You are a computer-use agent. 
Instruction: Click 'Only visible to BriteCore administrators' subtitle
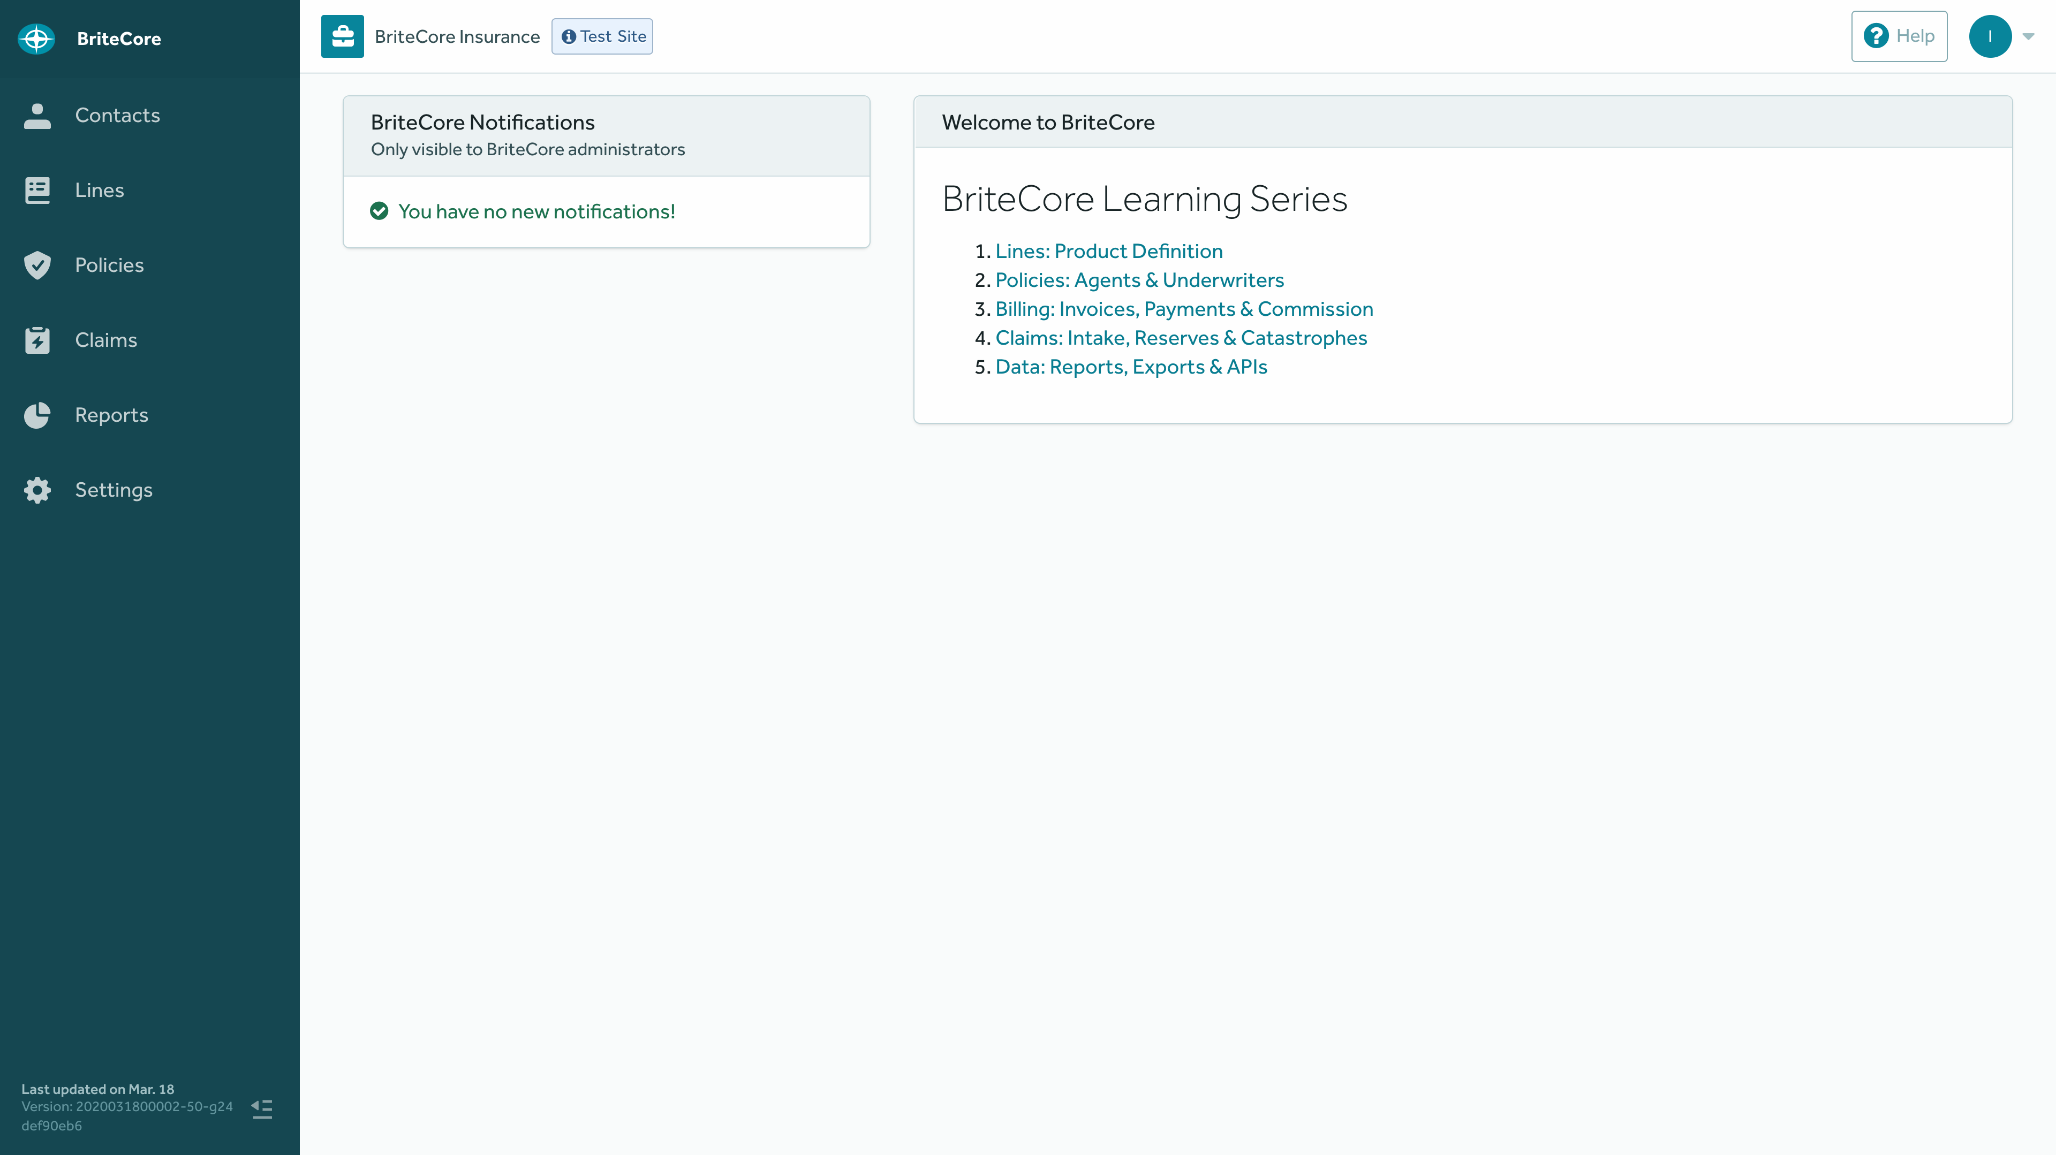(527, 150)
